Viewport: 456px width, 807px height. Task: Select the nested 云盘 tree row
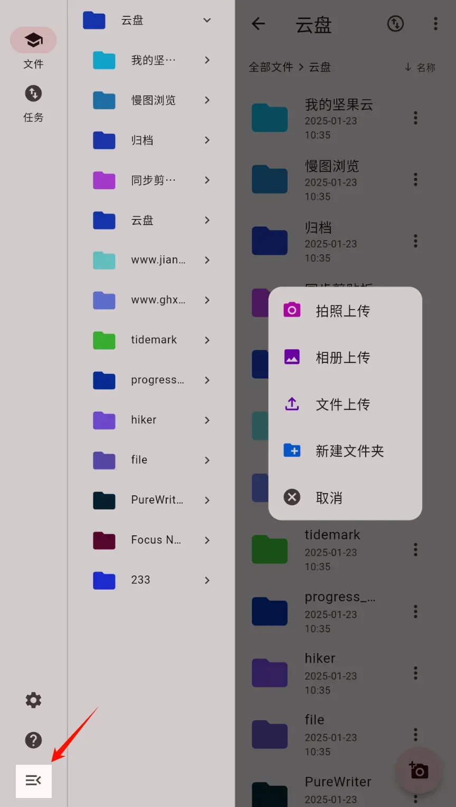pyautogui.click(x=152, y=220)
